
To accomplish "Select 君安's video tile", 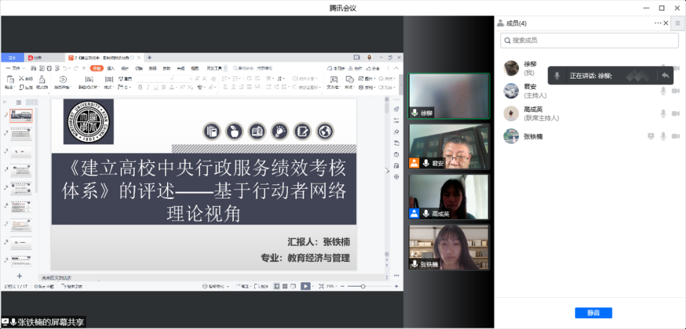I will click(449, 146).
